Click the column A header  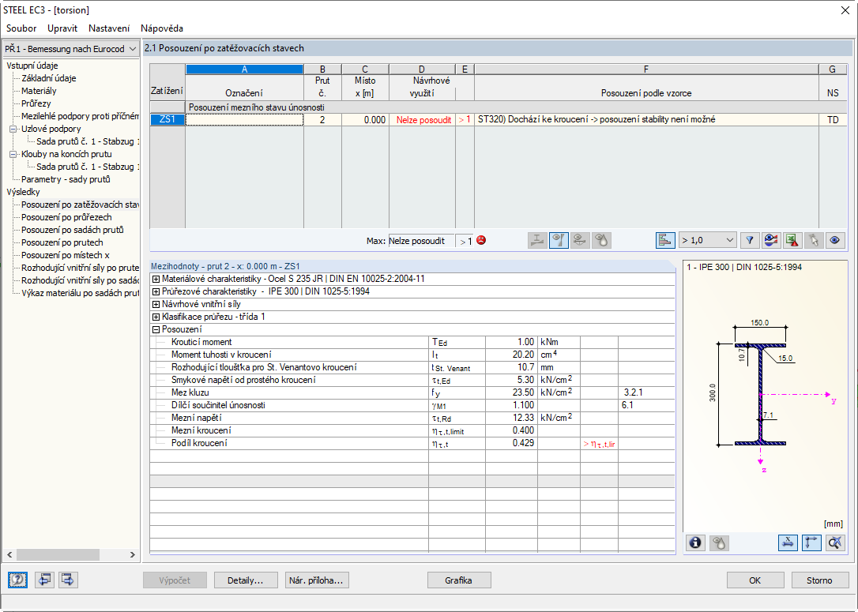click(245, 69)
